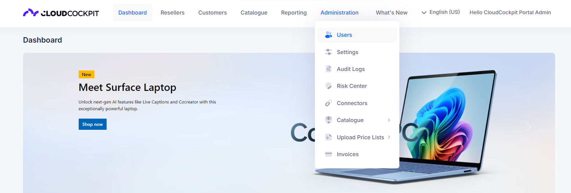The width and height of the screenshot is (571, 193).
Task: Select Catalogue entry in Administration menu
Action: click(357, 120)
